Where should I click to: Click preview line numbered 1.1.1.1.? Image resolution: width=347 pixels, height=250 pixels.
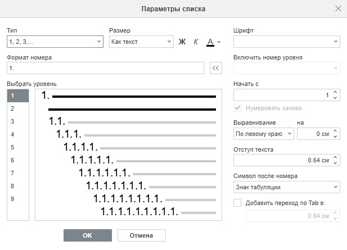[139, 147]
